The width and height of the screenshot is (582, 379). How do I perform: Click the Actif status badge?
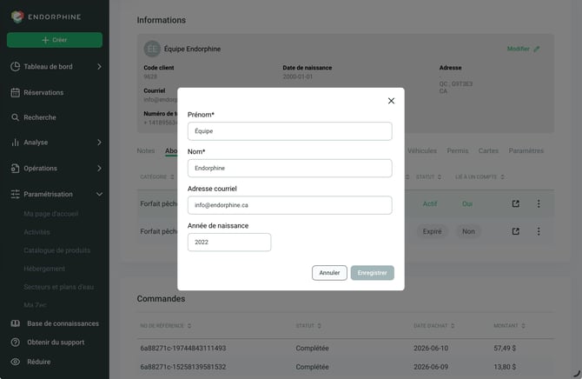click(430, 203)
